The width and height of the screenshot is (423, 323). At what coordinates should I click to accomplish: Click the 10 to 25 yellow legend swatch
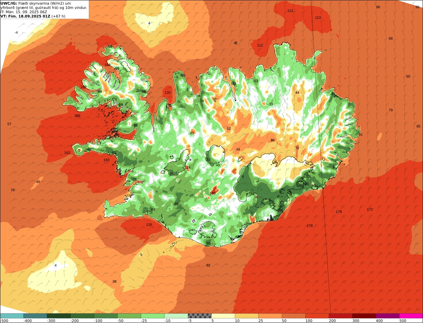(x=247, y=316)
